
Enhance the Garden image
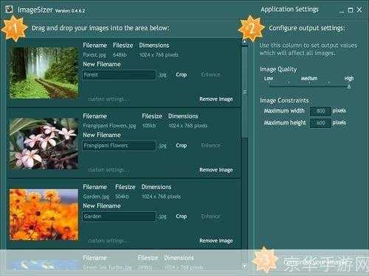pos(210,216)
